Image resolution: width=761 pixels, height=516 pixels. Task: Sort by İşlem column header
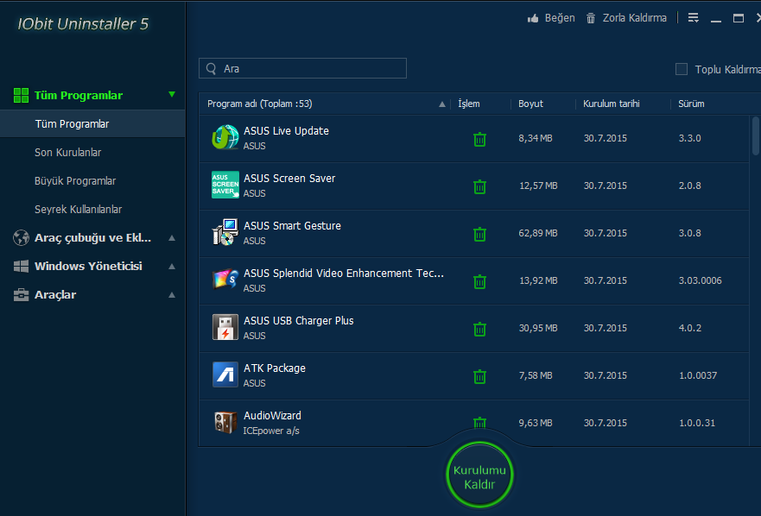click(469, 104)
